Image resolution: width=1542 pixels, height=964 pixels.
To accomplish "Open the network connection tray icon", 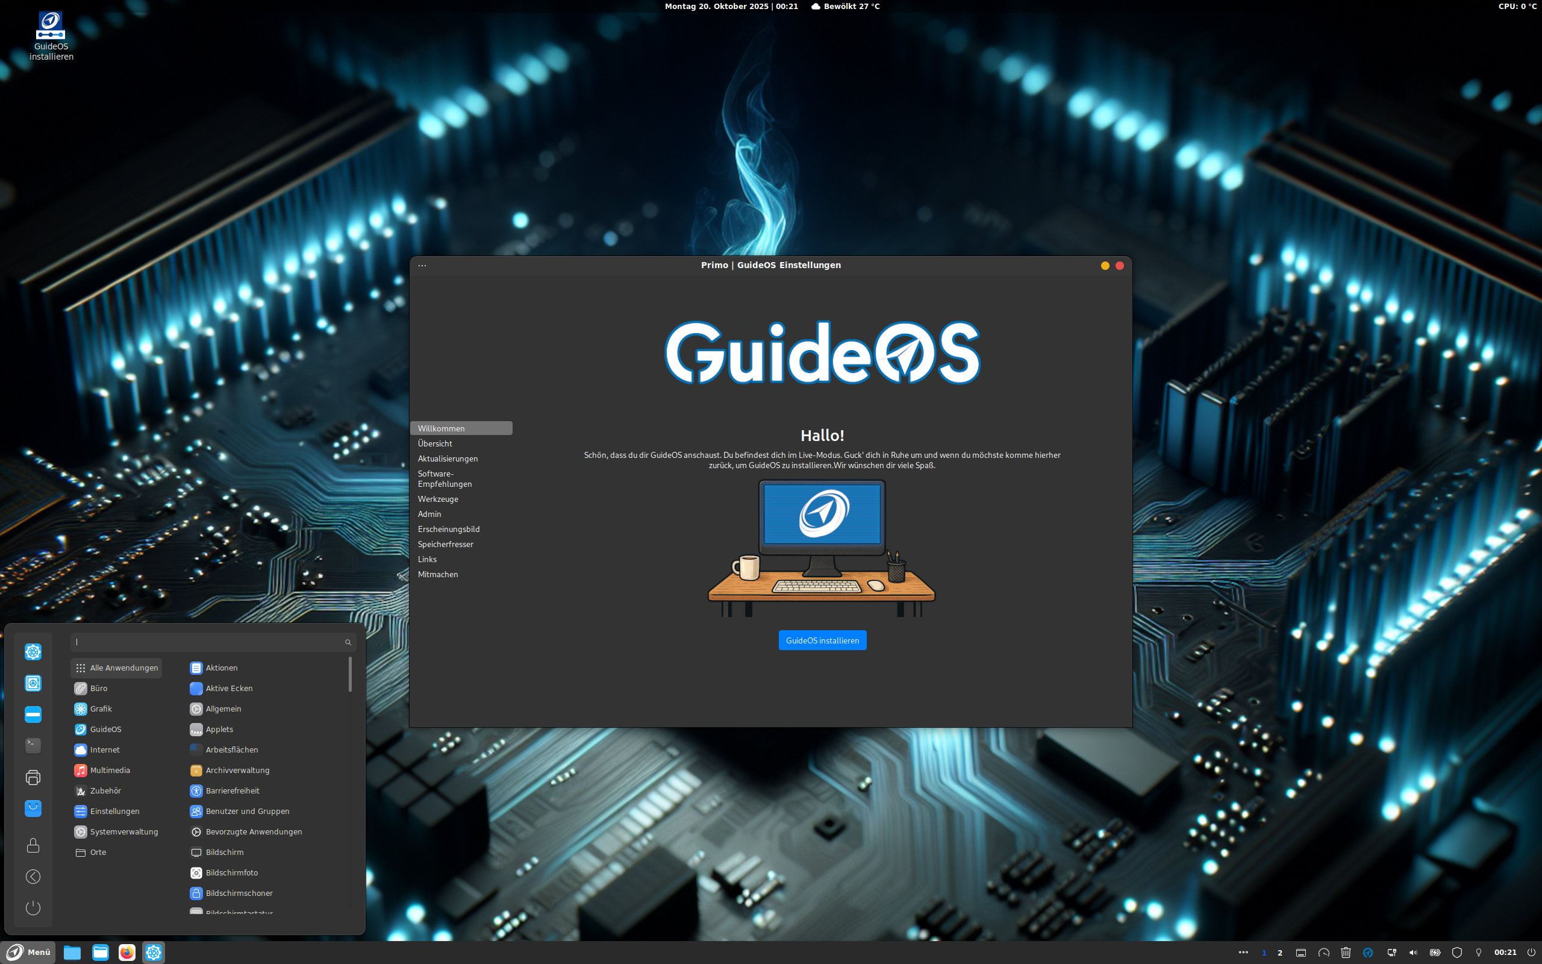I will pos(1391,953).
